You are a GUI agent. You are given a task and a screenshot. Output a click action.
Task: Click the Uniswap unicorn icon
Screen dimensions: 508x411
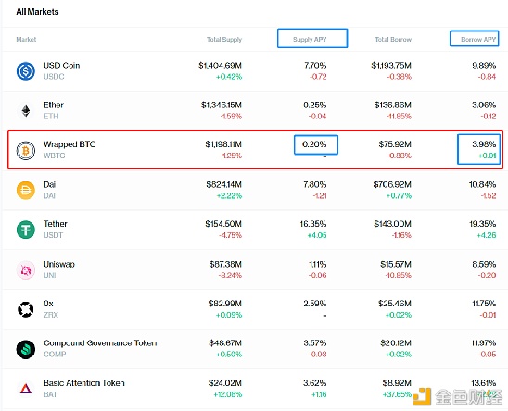pyautogui.click(x=26, y=269)
